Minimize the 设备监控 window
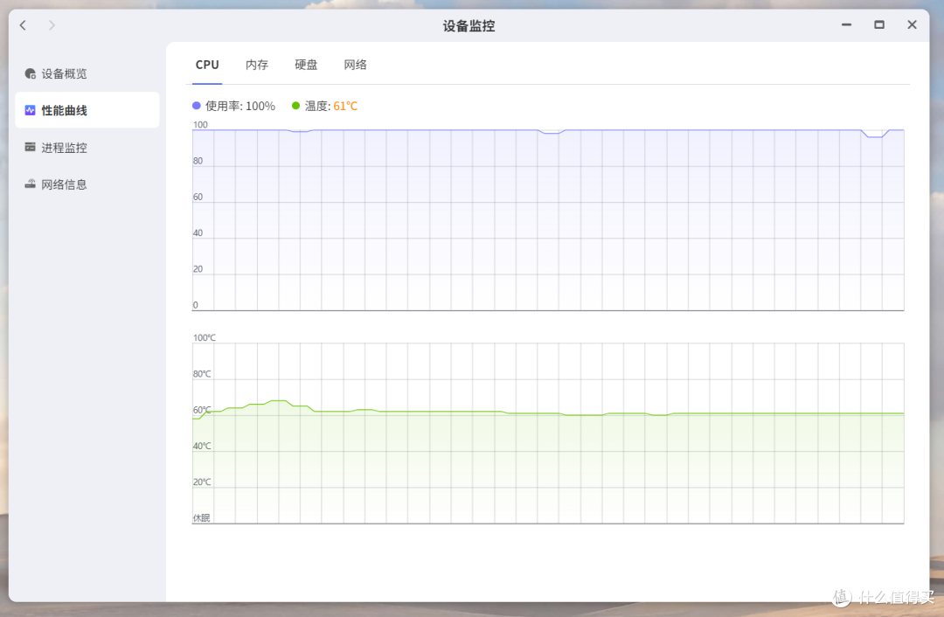Viewport: 944px width, 617px height. click(846, 24)
